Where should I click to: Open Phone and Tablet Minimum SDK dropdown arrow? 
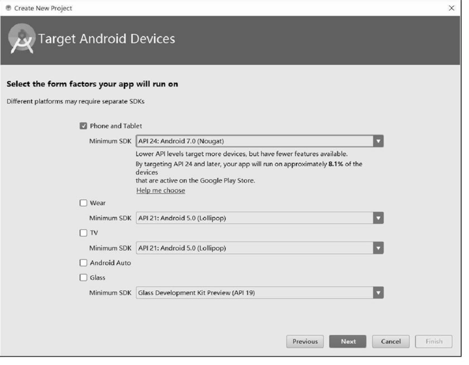(378, 141)
